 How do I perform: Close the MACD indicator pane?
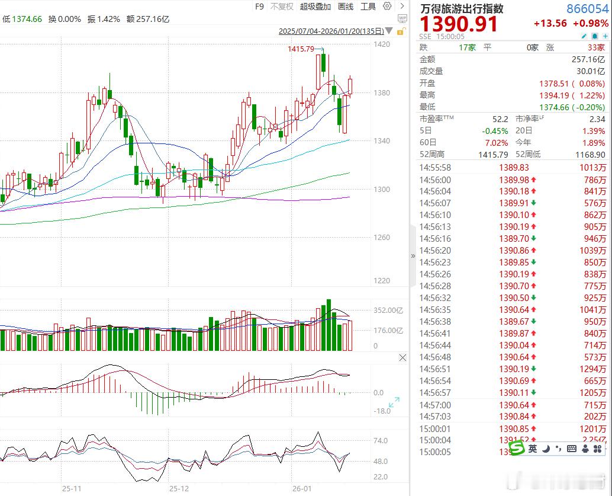coord(403,358)
